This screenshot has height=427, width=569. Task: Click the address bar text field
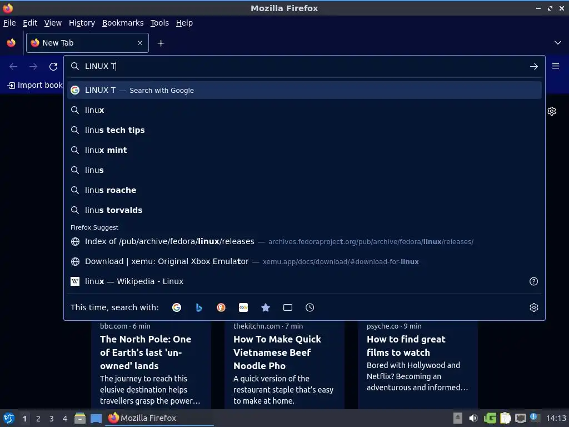tap(304, 67)
